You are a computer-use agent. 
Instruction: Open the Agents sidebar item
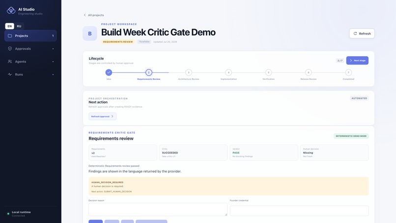click(30, 62)
